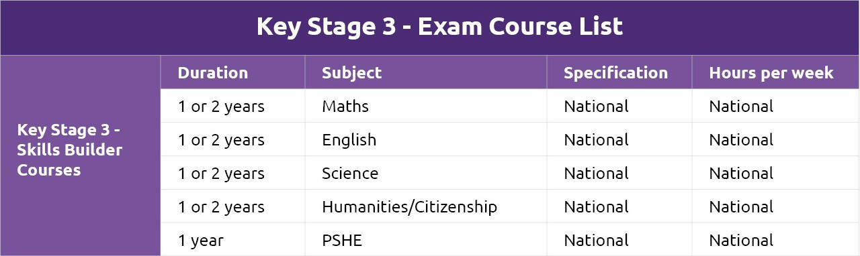Screen dimensions: 860x256
Task: Select the National specification cell for English
Action: (x=619, y=139)
